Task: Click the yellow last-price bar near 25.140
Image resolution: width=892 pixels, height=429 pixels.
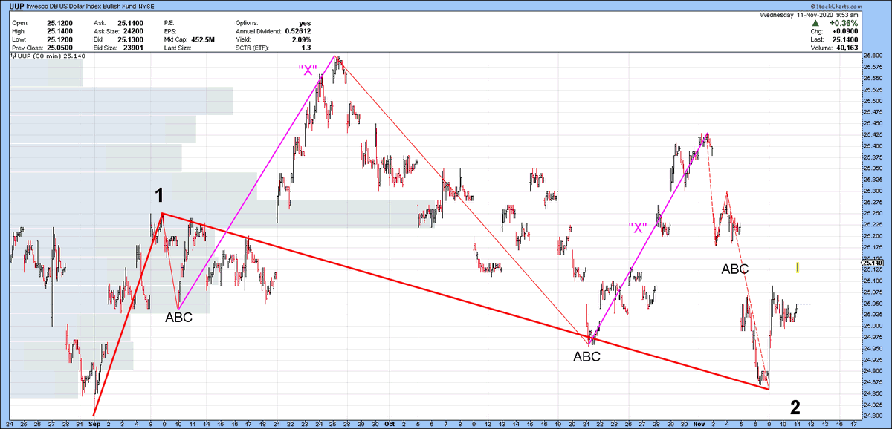Action: click(798, 267)
